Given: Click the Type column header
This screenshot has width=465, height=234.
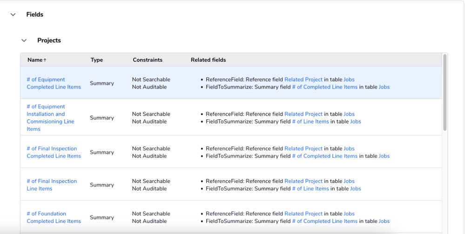Looking at the screenshot, I should 96,60.
